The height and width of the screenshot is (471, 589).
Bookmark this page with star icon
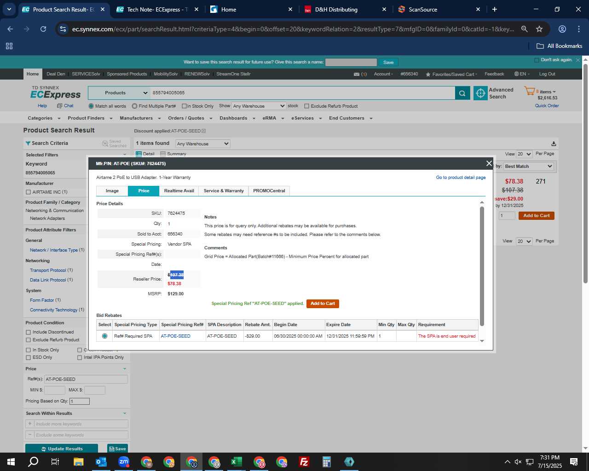click(539, 29)
